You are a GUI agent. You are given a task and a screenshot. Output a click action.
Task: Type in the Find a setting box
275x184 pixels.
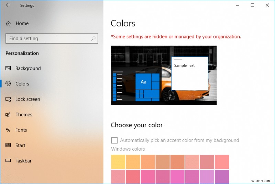[x=48, y=38]
